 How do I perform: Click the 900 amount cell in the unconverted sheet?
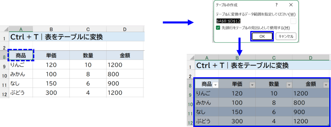(125, 83)
